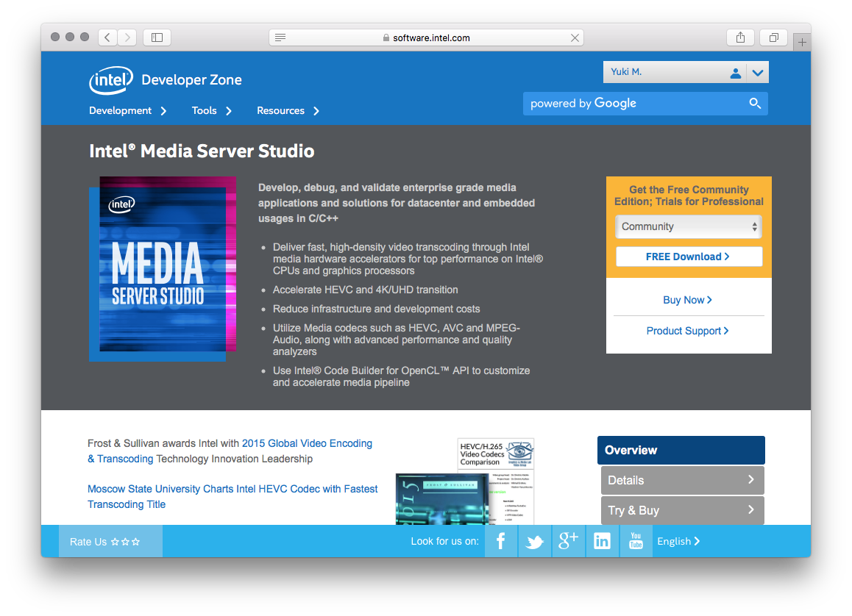
Task: Open the Frost & Sullivan 2015 award thumbnail
Action: pos(441,499)
